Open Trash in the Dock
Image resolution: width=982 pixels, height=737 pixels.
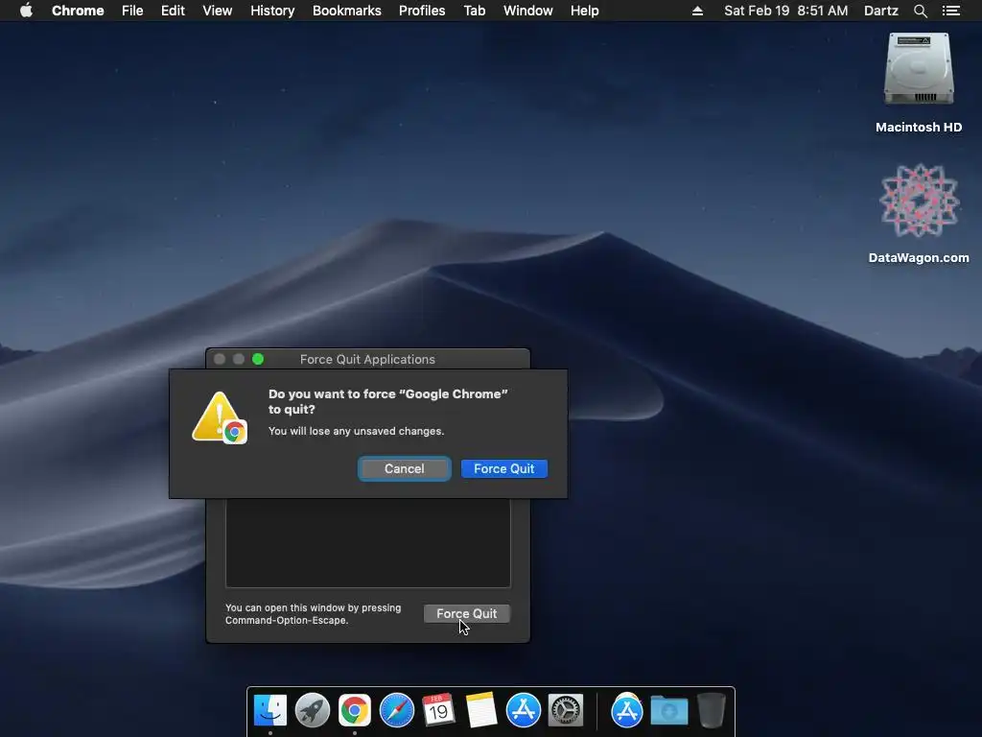pos(711,710)
